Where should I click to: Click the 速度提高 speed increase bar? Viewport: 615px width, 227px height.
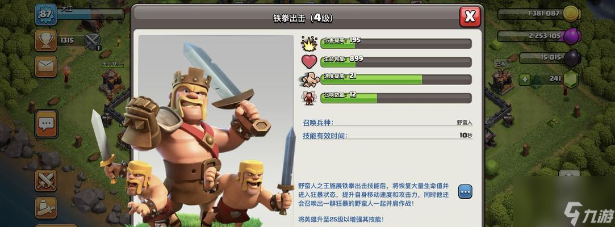[396, 79]
